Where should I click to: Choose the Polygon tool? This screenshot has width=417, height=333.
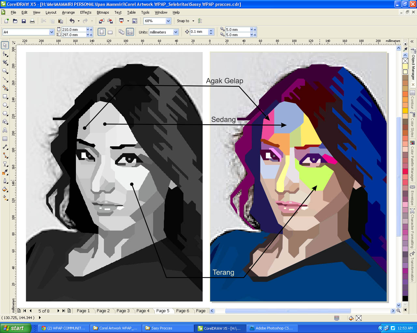click(5, 113)
